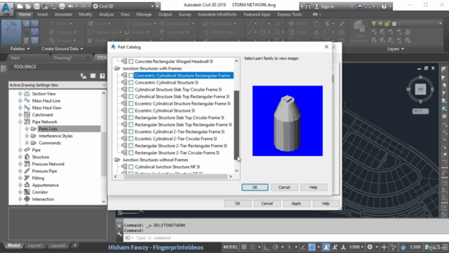Check Rectangular Structure 2-Tier Circular Frame SI checkbox
This screenshot has width=449, height=253.
click(x=131, y=153)
